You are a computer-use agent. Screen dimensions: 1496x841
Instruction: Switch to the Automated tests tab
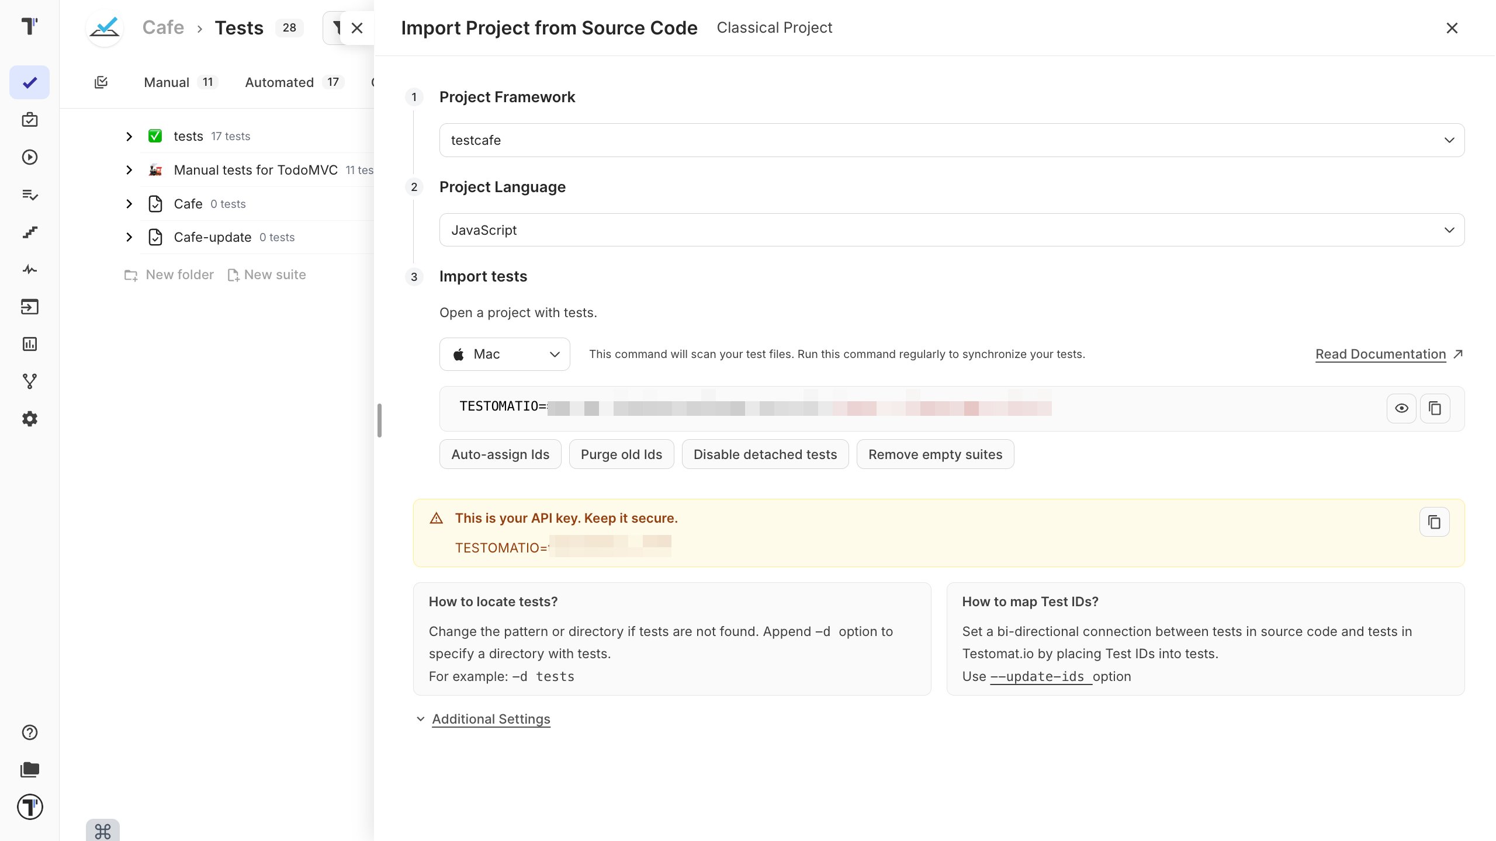[x=294, y=82]
